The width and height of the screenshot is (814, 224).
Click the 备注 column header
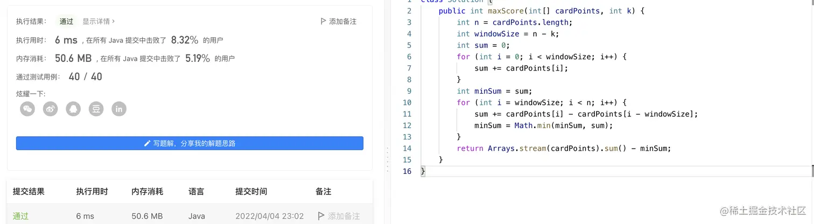point(324,191)
